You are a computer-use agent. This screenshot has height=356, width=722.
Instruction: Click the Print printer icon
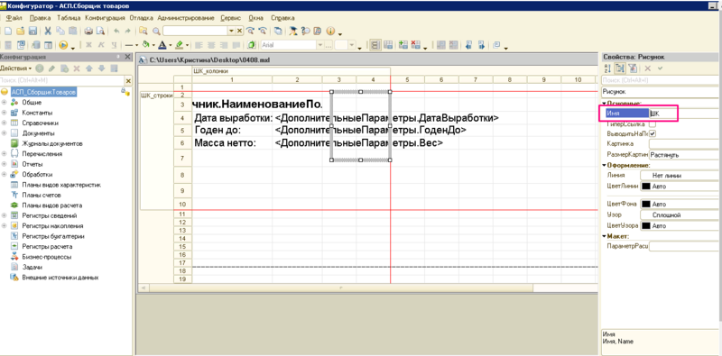[x=88, y=32]
